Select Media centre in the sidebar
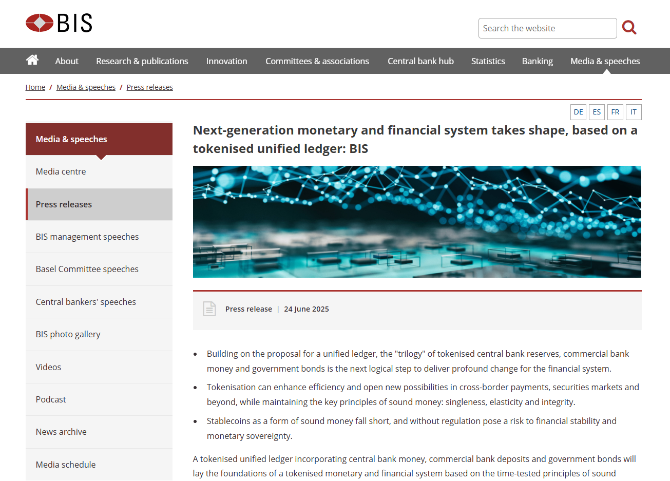The width and height of the screenshot is (670, 481). pyautogui.click(x=61, y=171)
